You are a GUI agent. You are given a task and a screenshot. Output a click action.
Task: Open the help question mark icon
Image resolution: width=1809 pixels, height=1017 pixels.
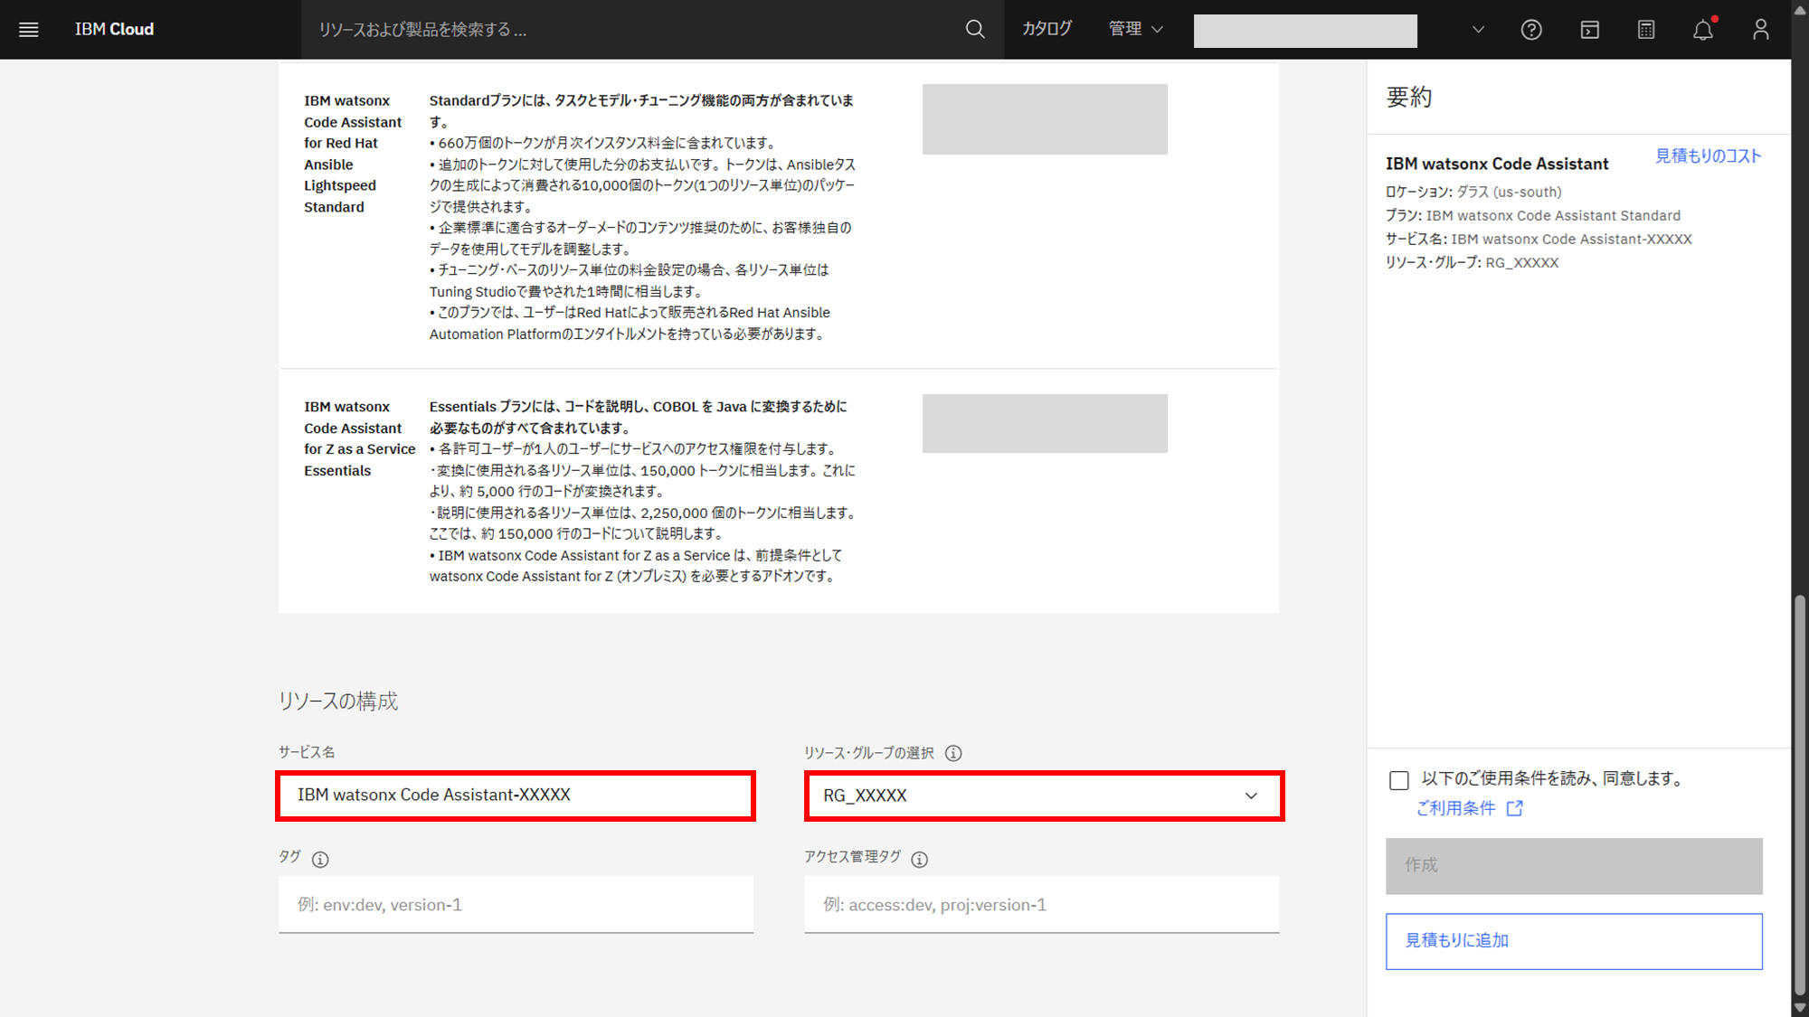1531,30
